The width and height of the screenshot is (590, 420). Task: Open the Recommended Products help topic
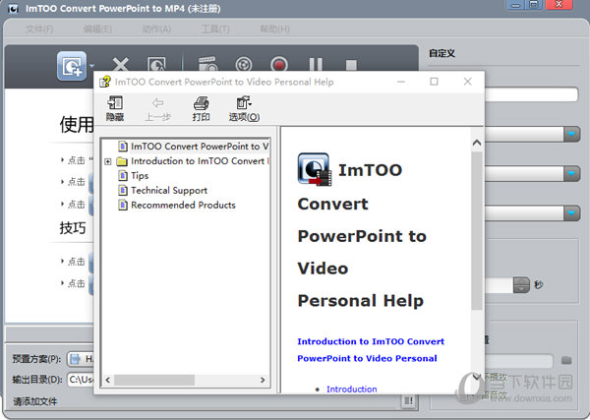(x=183, y=206)
